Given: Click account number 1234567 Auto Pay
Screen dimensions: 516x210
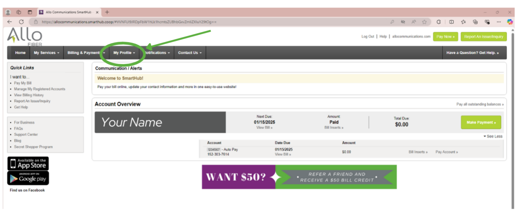Looking at the screenshot, I should [x=222, y=149].
